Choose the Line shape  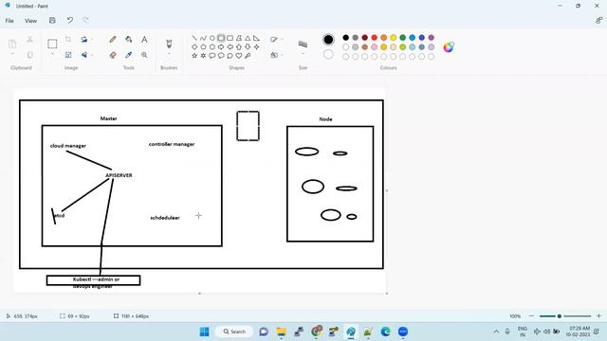coord(194,38)
